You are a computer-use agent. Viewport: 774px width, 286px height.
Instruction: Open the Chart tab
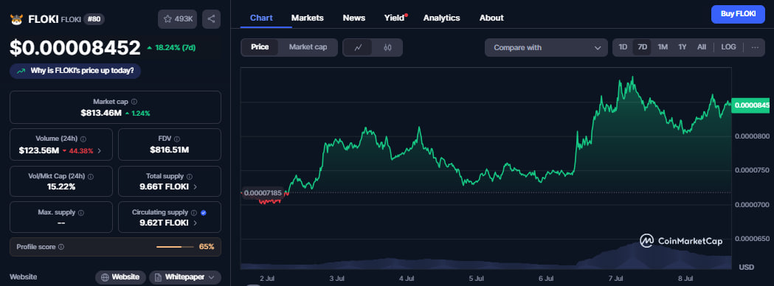[261, 18]
